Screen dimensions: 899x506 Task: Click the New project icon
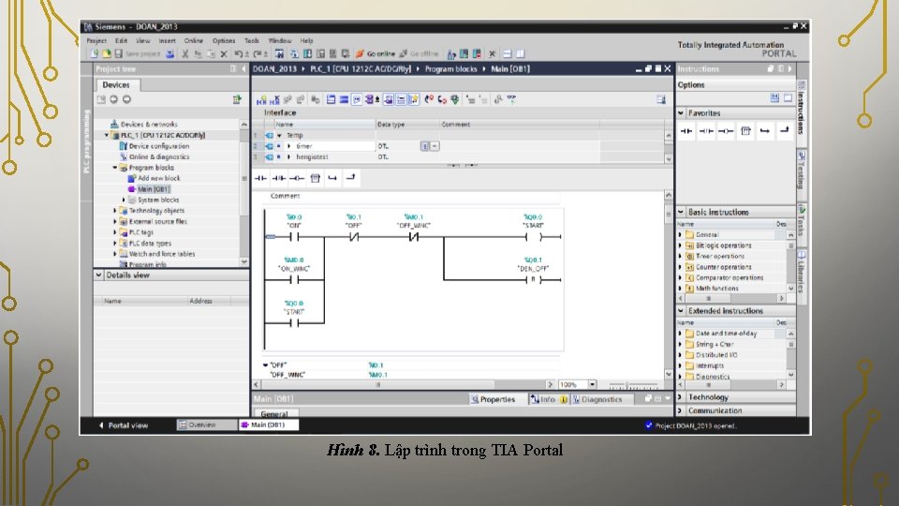96,54
